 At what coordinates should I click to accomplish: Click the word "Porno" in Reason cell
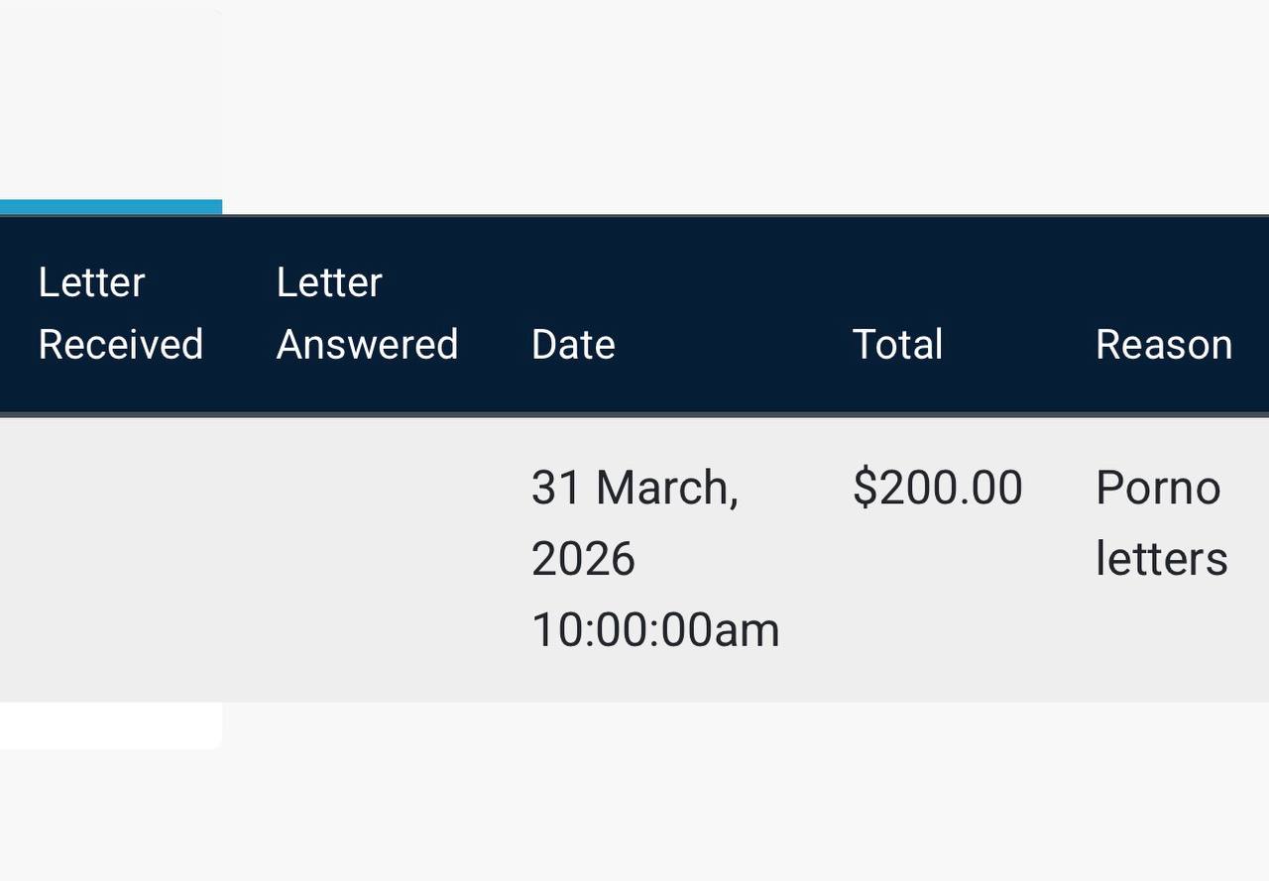click(x=1157, y=488)
